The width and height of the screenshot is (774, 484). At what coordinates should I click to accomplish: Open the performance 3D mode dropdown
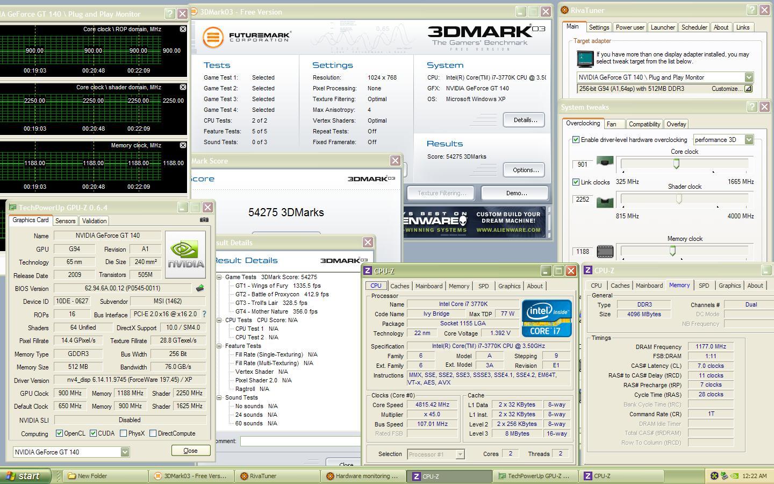tap(749, 140)
